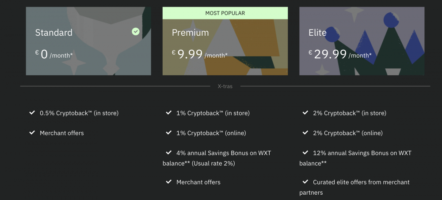
Task: Click checkmark beside 0.5% Cryptoback in store
Action: coord(32,113)
